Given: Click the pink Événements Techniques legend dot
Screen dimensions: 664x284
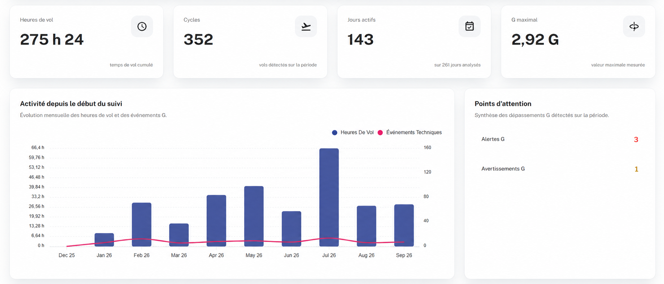Looking at the screenshot, I should coord(380,132).
